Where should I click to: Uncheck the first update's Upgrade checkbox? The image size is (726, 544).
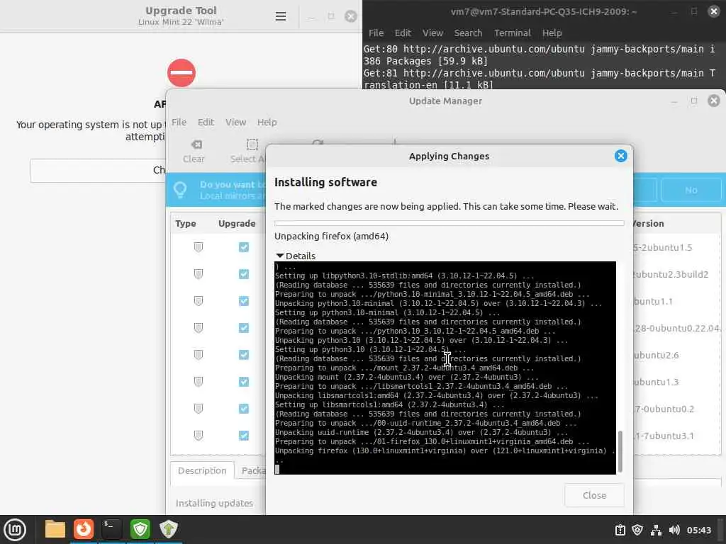[x=244, y=247]
